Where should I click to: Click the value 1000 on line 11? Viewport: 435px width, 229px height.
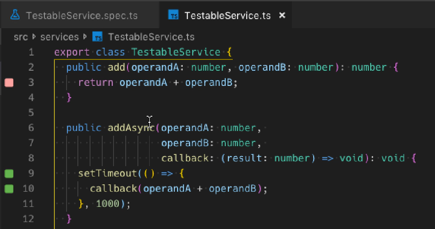click(107, 204)
